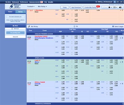124x105 pixels.
Task: Open the Preferences menu
Action: point(24,2)
